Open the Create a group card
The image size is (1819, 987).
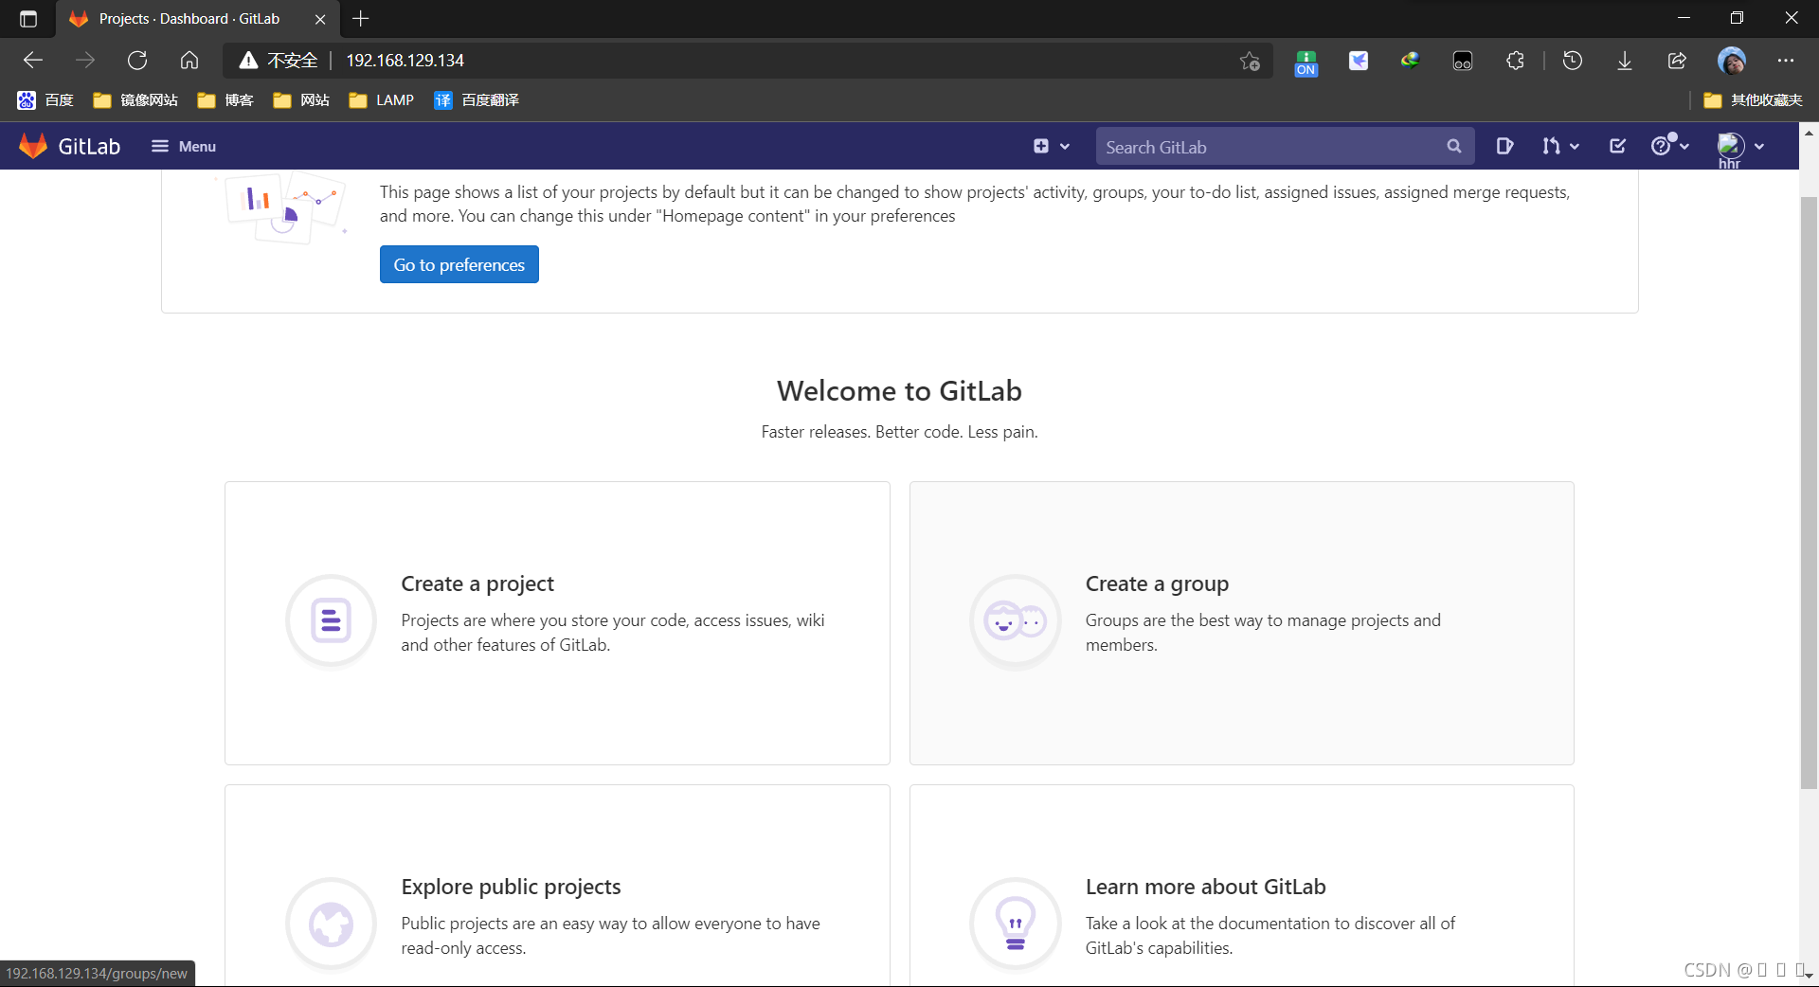point(1242,623)
